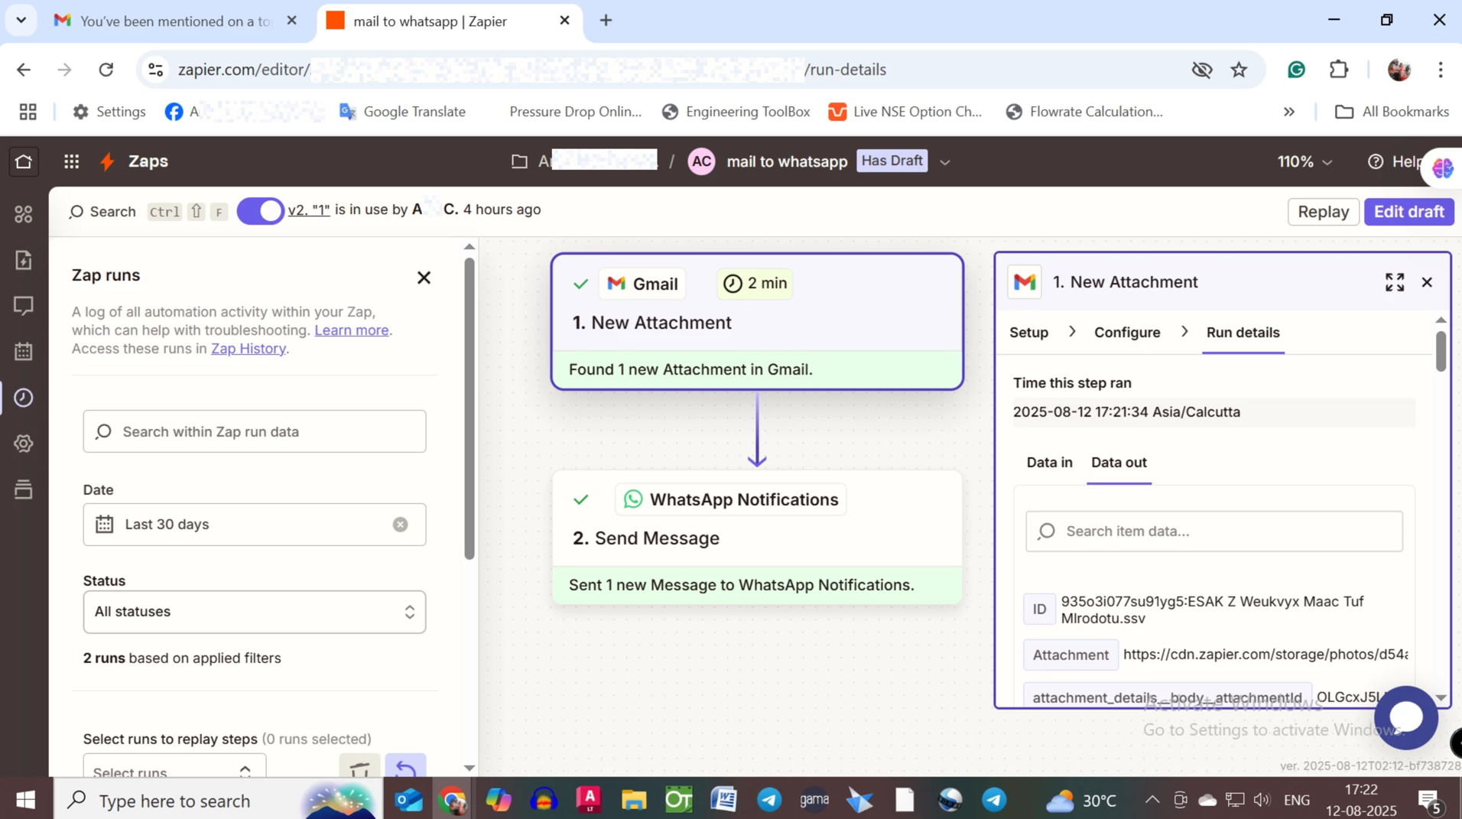Bookmark this page with the star icon

pyautogui.click(x=1239, y=70)
